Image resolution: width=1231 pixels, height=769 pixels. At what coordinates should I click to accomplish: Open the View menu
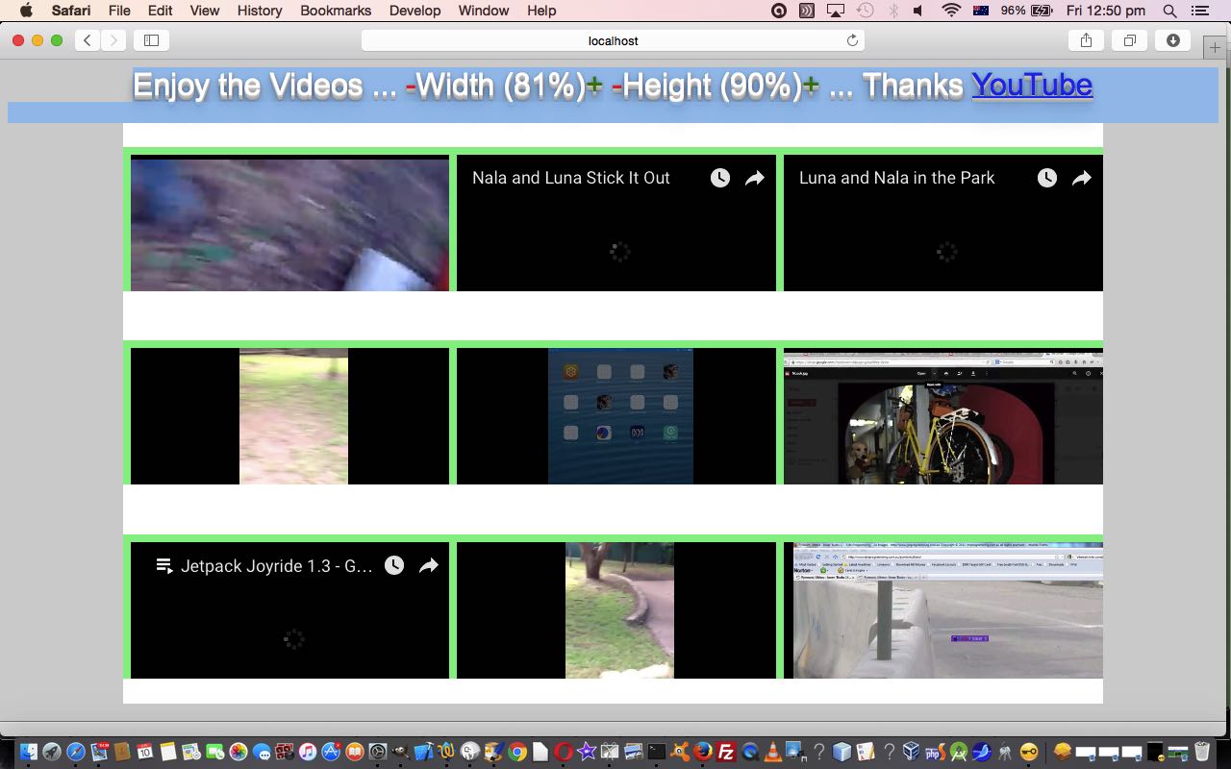pos(204,11)
